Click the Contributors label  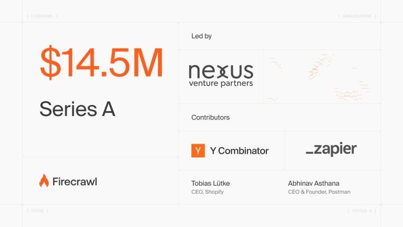click(210, 118)
